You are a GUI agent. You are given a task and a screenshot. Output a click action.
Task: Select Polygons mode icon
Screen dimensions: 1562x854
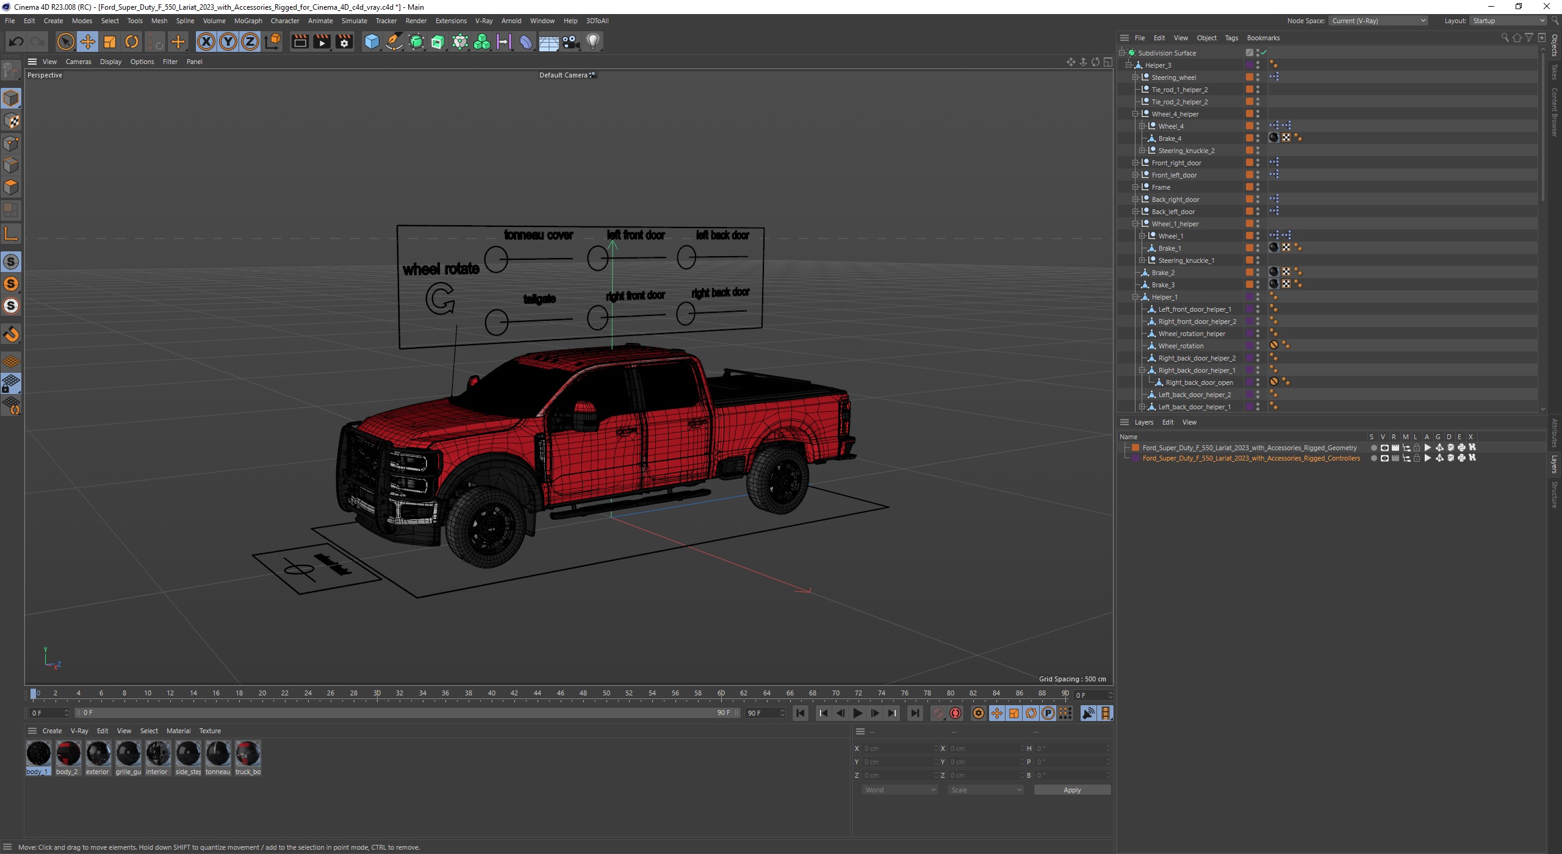pos(11,187)
